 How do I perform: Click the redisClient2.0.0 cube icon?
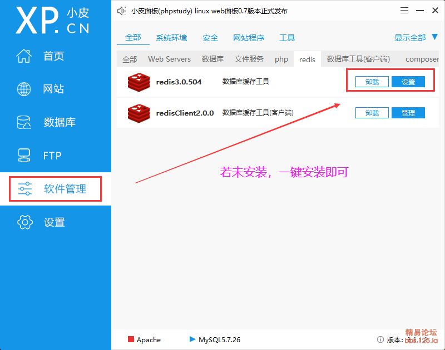pos(139,113)
